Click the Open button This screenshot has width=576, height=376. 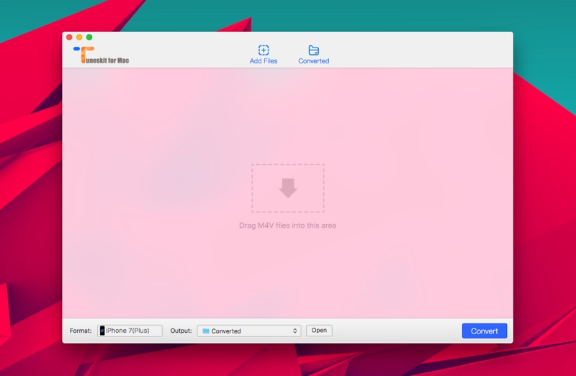tap(319, 331)
